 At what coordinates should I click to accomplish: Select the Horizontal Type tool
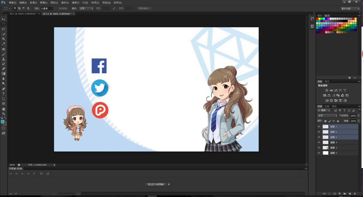pyautogui.click(x=4, y=94)
